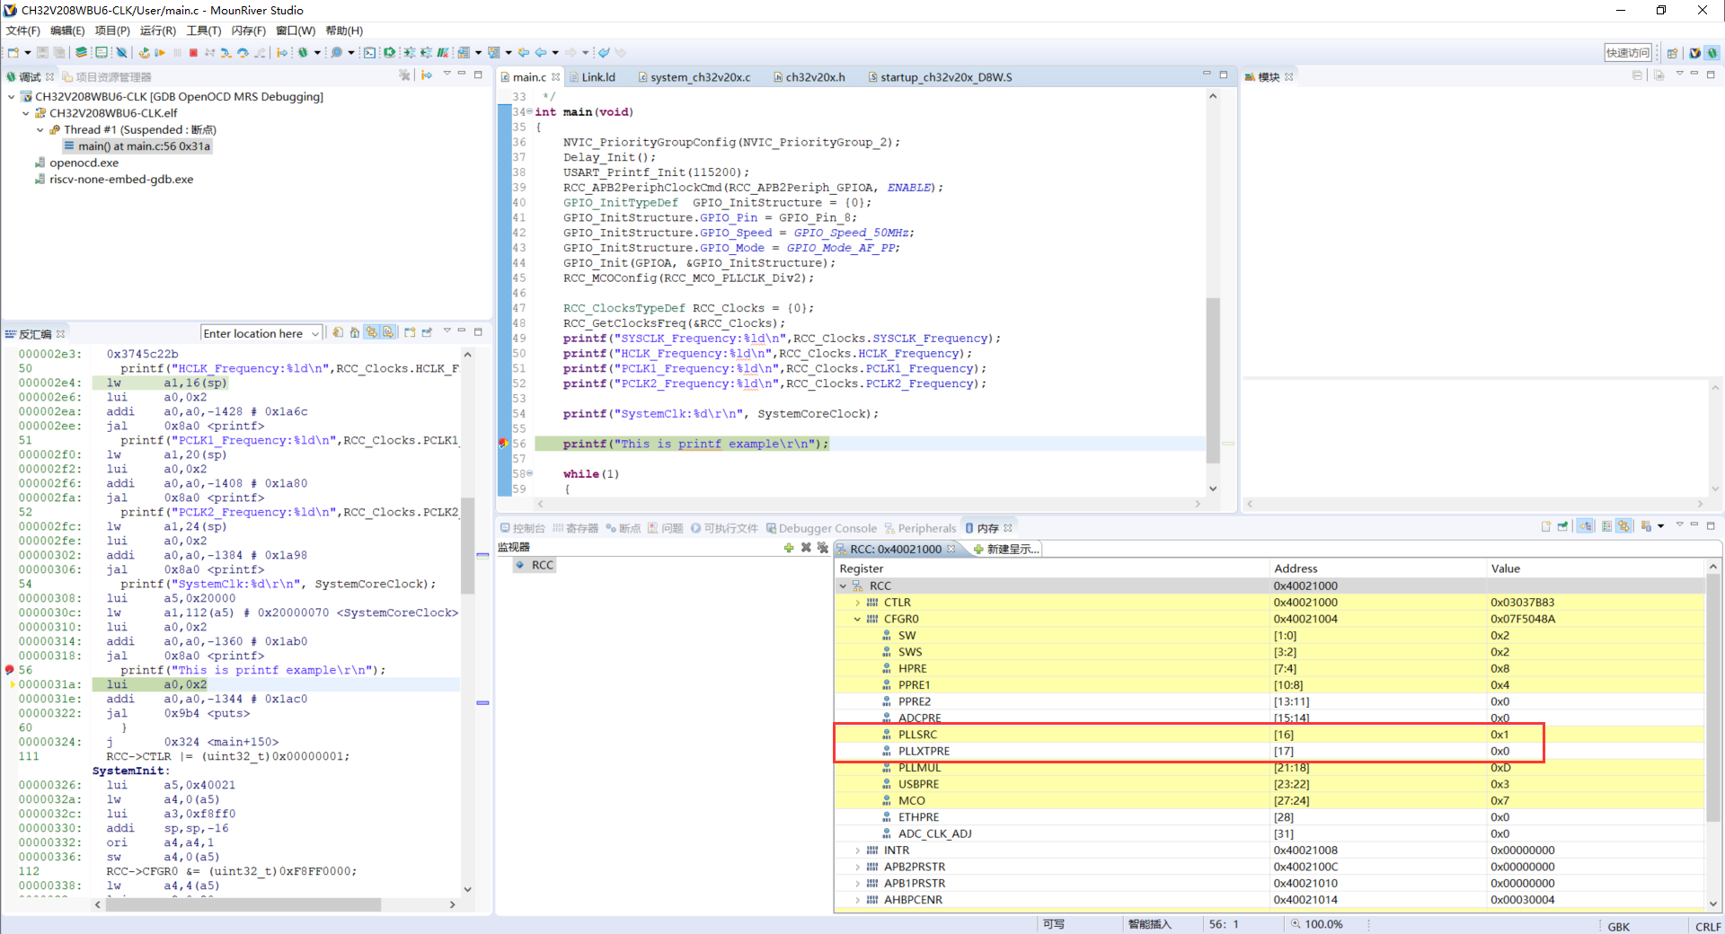
Task: Click the 快速访问 quick access field
Action: [1628, 53]
